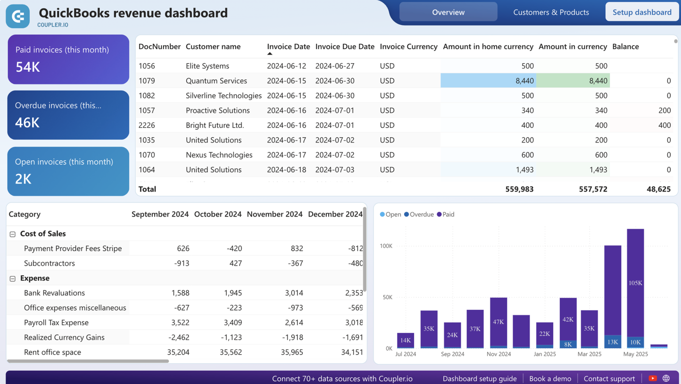This screenshot has height=384, width=681.
Task: Click the Setup dashboard button
Action: pyautogui.click(x=642, y=12)
